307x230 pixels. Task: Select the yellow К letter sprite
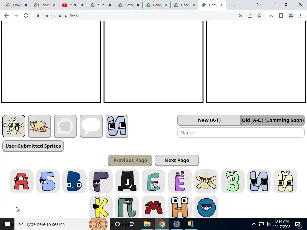click(x=101, y=207)
